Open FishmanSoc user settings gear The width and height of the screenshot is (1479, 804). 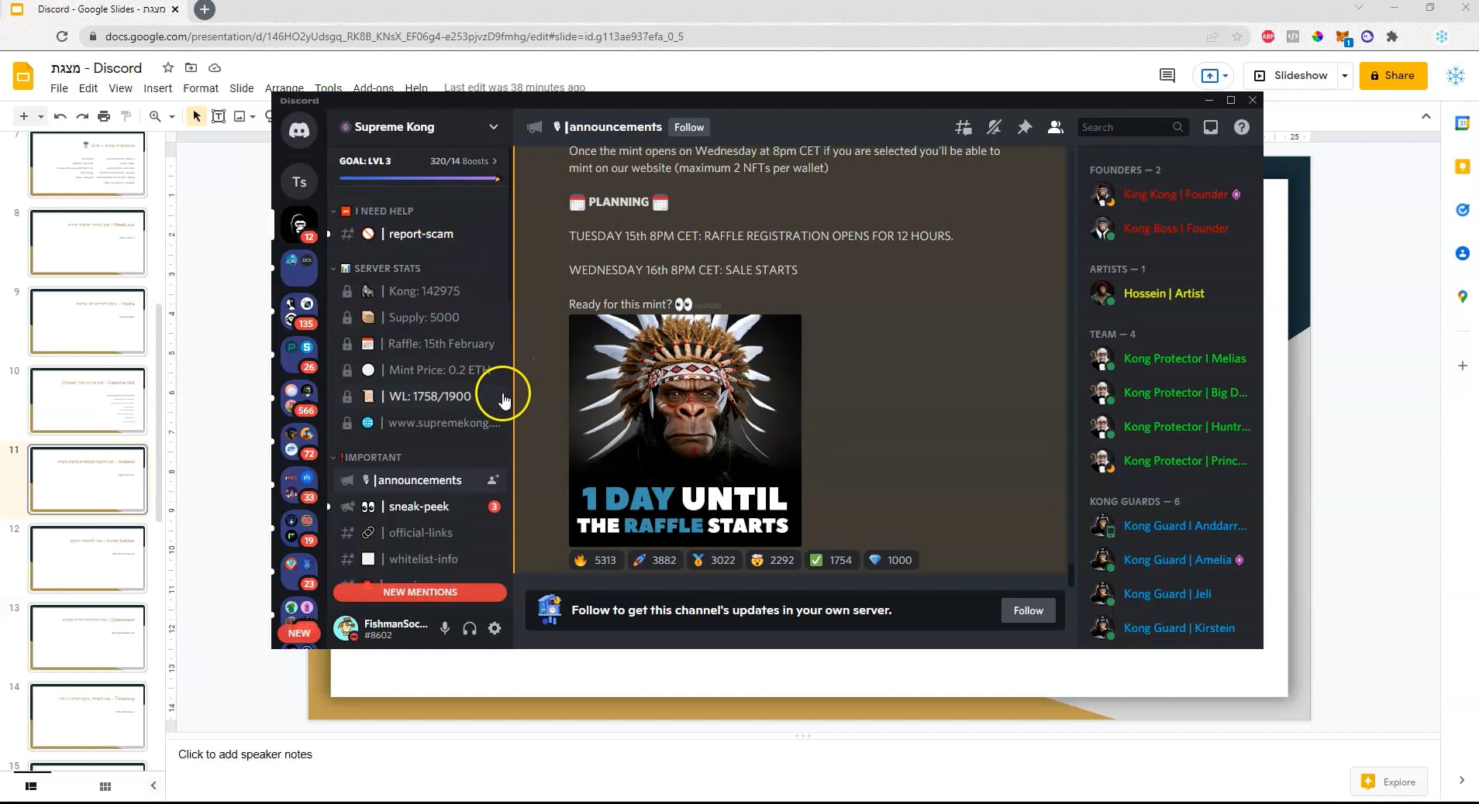pyautogui.click(x=495, y=628)
